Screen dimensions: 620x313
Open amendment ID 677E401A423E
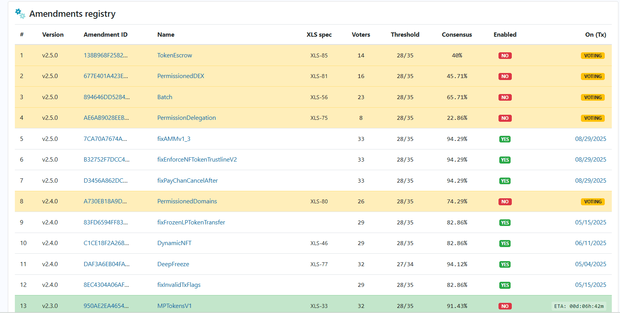(105, 76)
